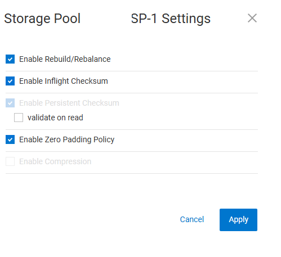Click the 'Enable Compression' label
Image resolution: width=281 pixels, height=257 pixels.
pos(55,161)
